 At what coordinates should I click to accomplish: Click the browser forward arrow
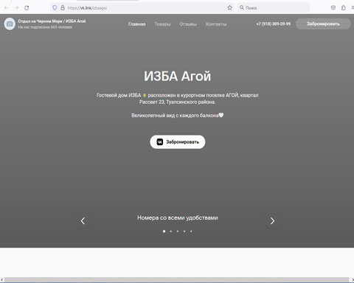coord(16,8)
